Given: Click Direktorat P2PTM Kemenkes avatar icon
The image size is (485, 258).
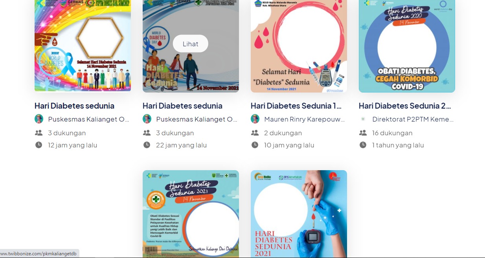Looking at the screenshot, I should coord(363,119).
